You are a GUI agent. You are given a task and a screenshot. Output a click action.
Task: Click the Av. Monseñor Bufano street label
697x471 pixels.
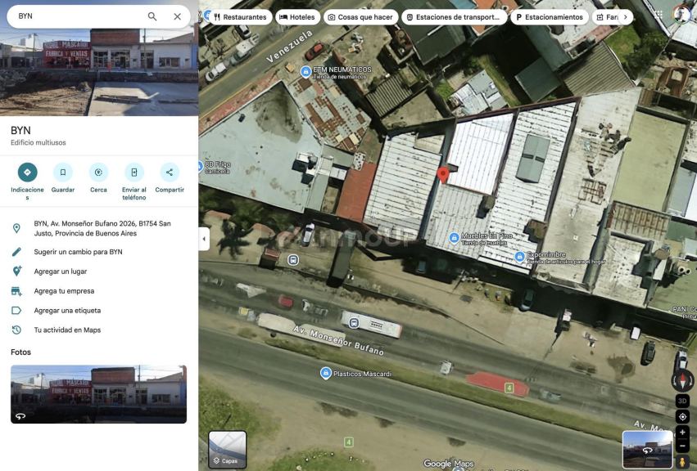(339, 340)
